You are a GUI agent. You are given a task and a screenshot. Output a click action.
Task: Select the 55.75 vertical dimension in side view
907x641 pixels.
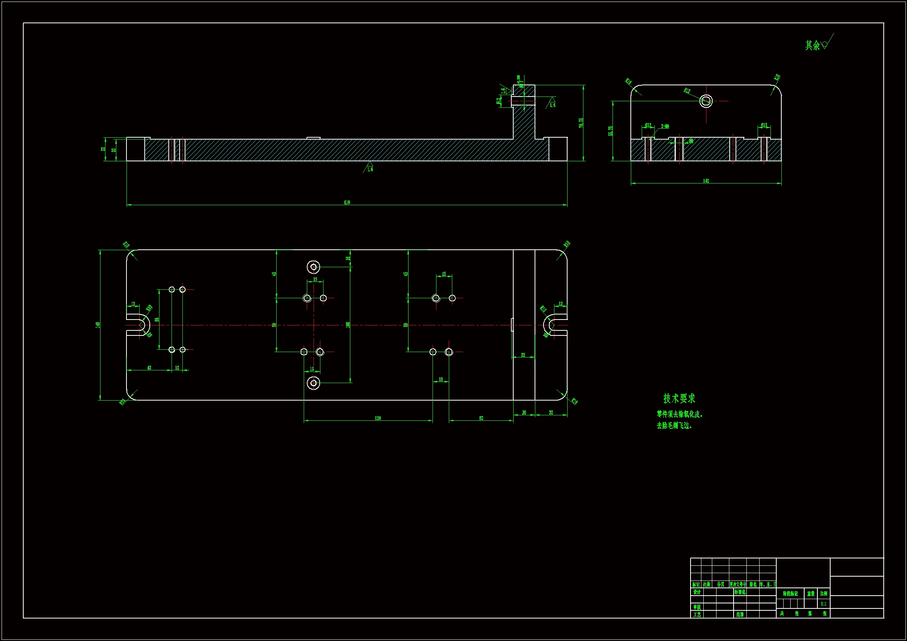coord(611,131)
